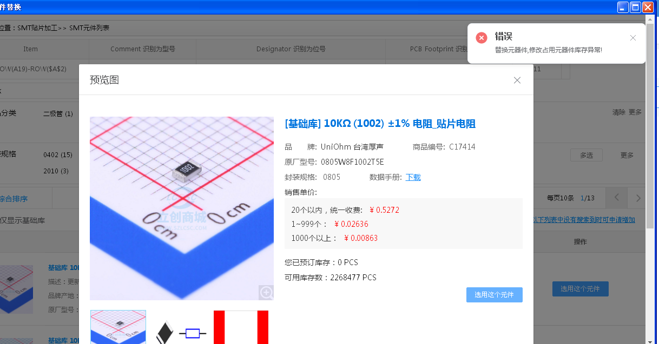Click 选用这个元件 button in the background list row
The width and height of the screenshot is (659, 344).
click(581, 289)
